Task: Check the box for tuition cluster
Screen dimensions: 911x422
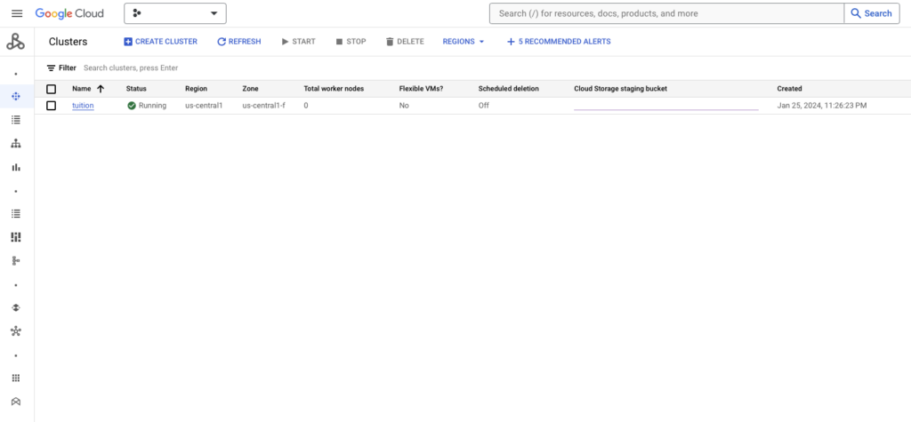Action: click(x=51, y=106)
